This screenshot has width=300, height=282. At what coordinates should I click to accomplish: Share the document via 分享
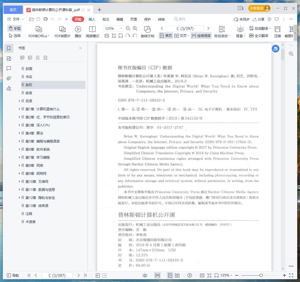click(258, 19)
